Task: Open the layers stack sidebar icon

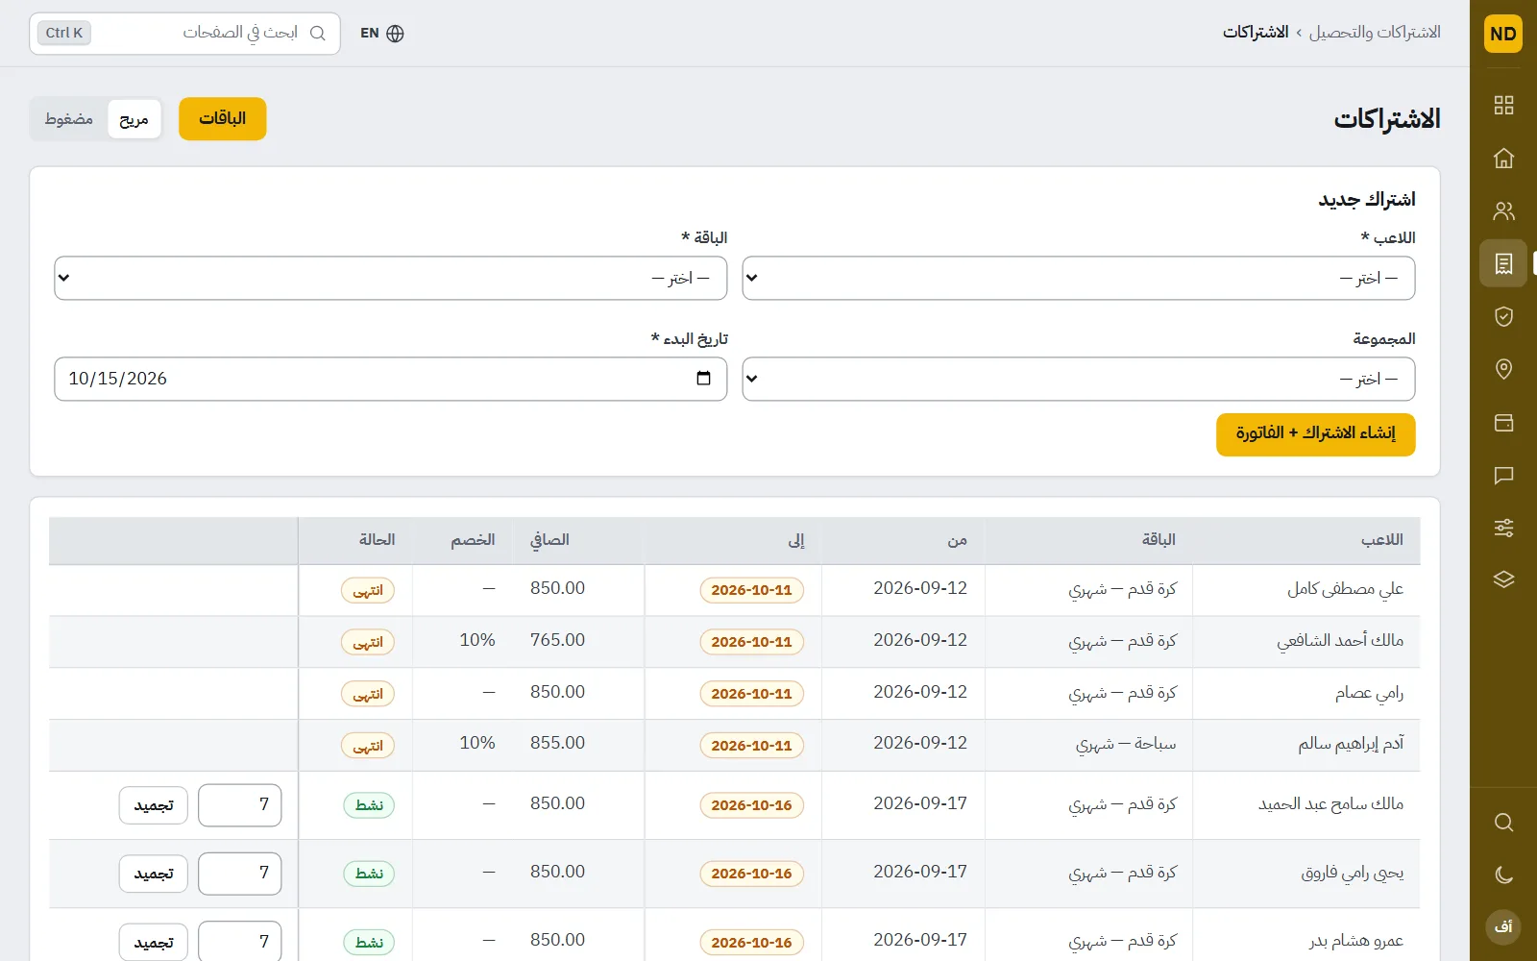Action: (1503, 579)
